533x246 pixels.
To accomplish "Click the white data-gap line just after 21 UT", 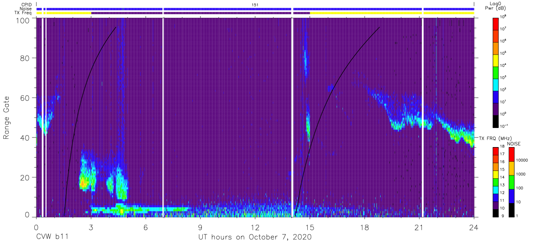I will click(422, 117).
